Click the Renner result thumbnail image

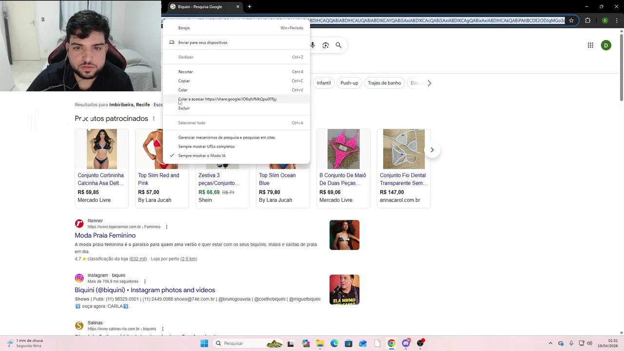pos(344,235)
